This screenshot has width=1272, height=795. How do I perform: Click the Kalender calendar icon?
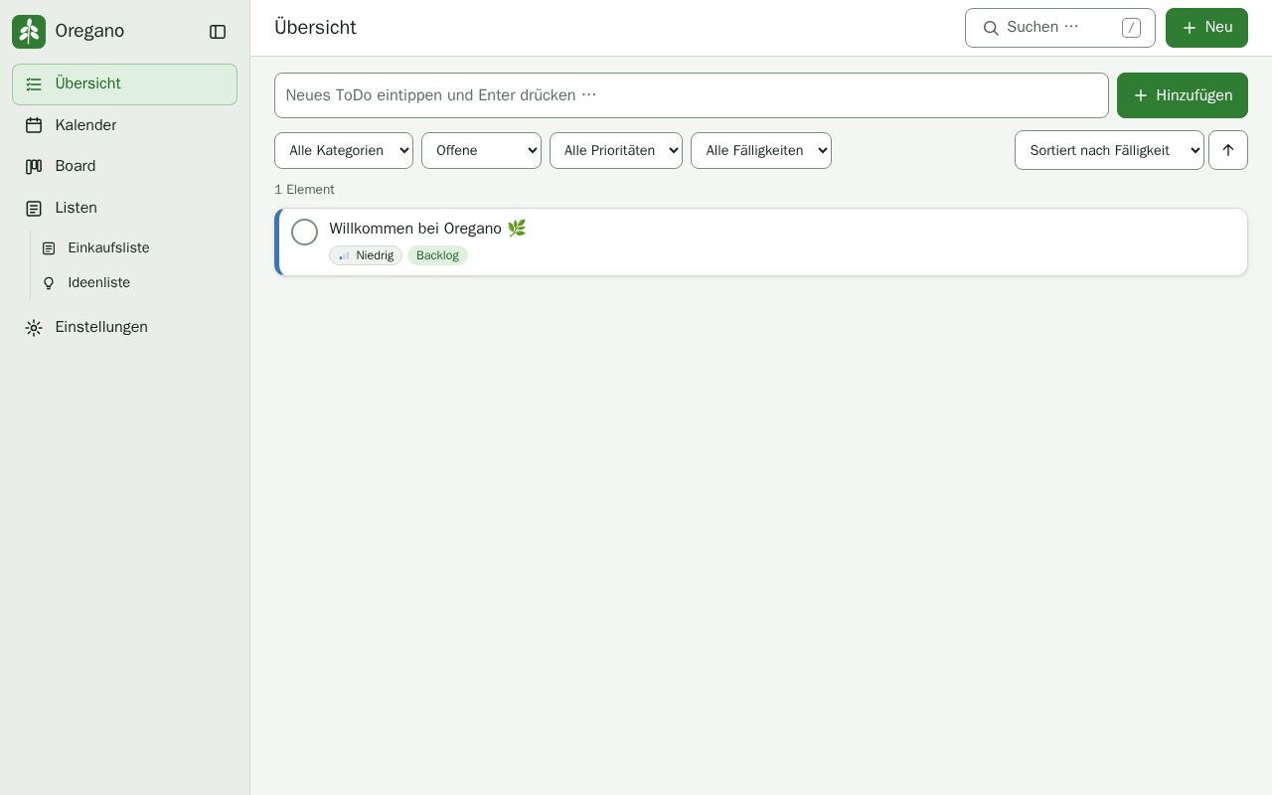click(x=34, y=125)
